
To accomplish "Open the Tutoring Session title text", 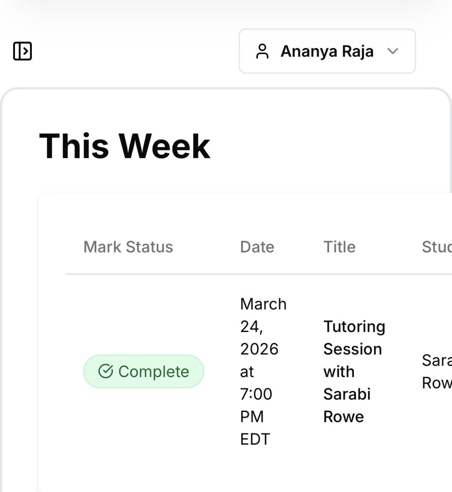I will [x=354, y=337].
